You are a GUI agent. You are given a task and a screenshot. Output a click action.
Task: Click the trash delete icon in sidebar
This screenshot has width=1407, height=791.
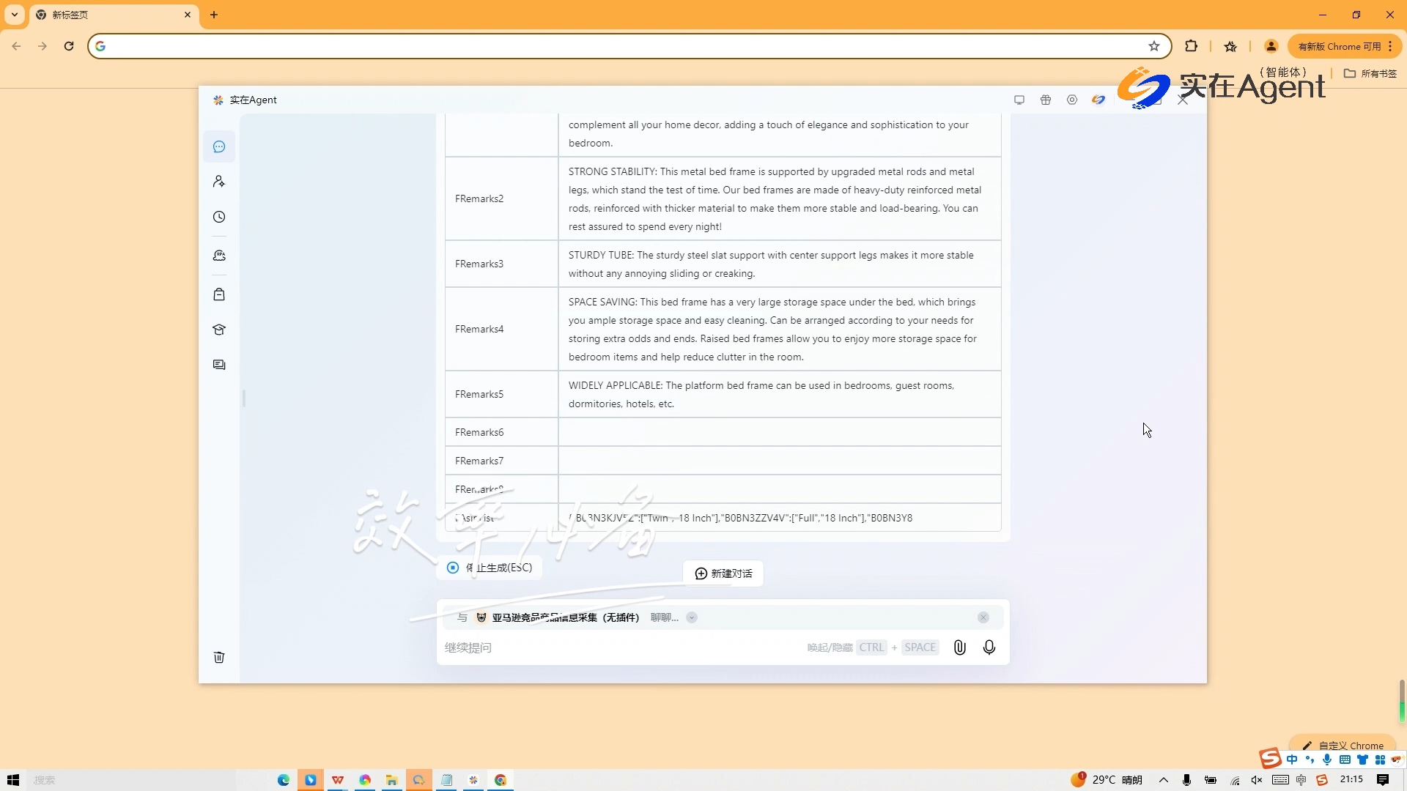(219, 657)
